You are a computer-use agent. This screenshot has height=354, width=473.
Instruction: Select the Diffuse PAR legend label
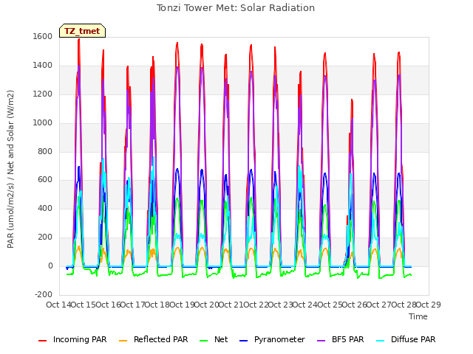point(413,339)
